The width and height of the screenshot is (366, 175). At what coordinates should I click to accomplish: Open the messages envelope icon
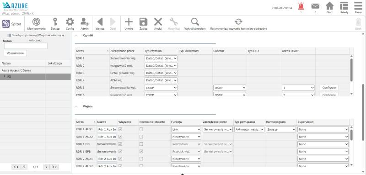point(315,6)
